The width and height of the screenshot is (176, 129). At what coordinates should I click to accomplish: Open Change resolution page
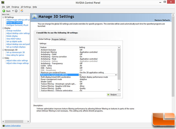(x=14, y=31)
